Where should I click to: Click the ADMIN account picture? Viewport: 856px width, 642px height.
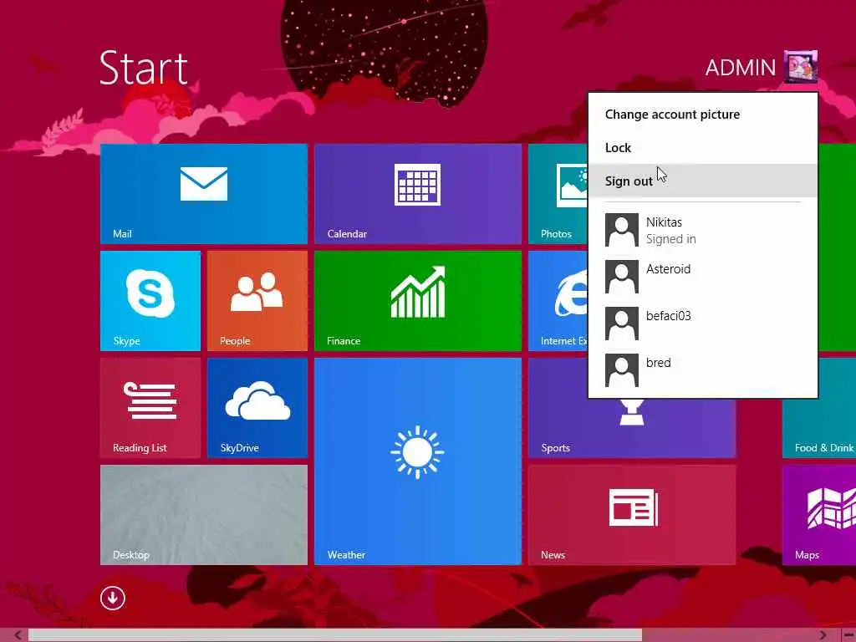800,67
